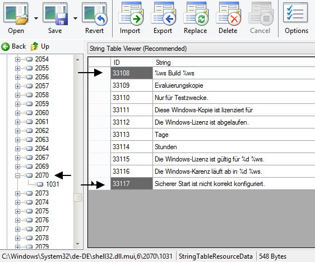Select String Table Viewer (Recommended) header
Image resolution: width=315 pixels, height=262 pixels.
pos(201,49)
